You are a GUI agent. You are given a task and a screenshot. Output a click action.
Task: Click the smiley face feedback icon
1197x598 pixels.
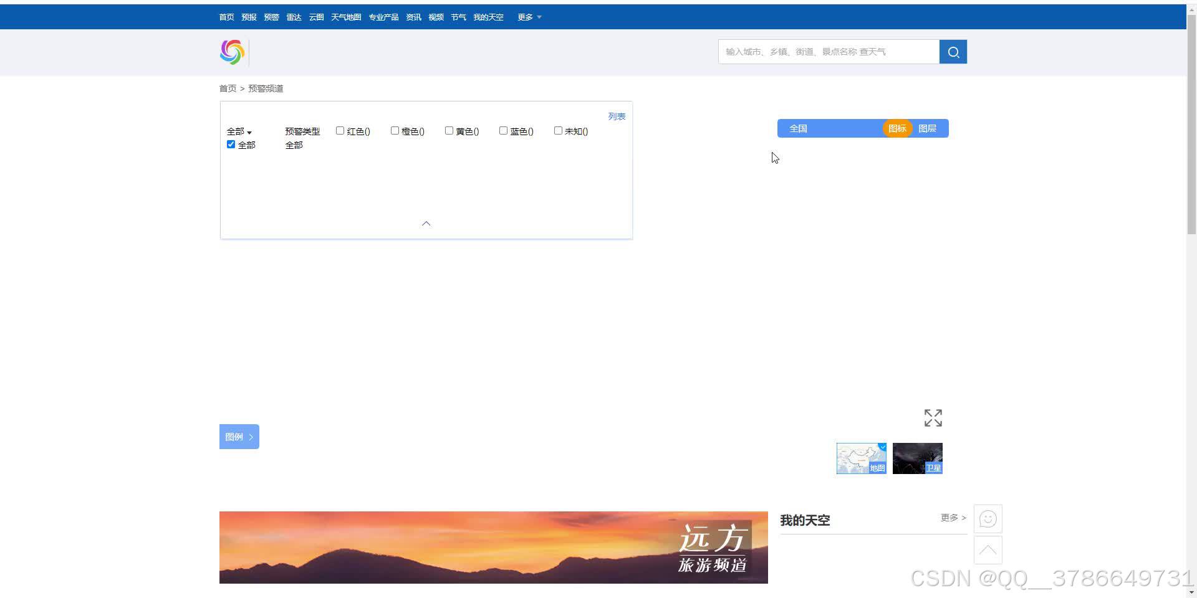tap(988, 519)
